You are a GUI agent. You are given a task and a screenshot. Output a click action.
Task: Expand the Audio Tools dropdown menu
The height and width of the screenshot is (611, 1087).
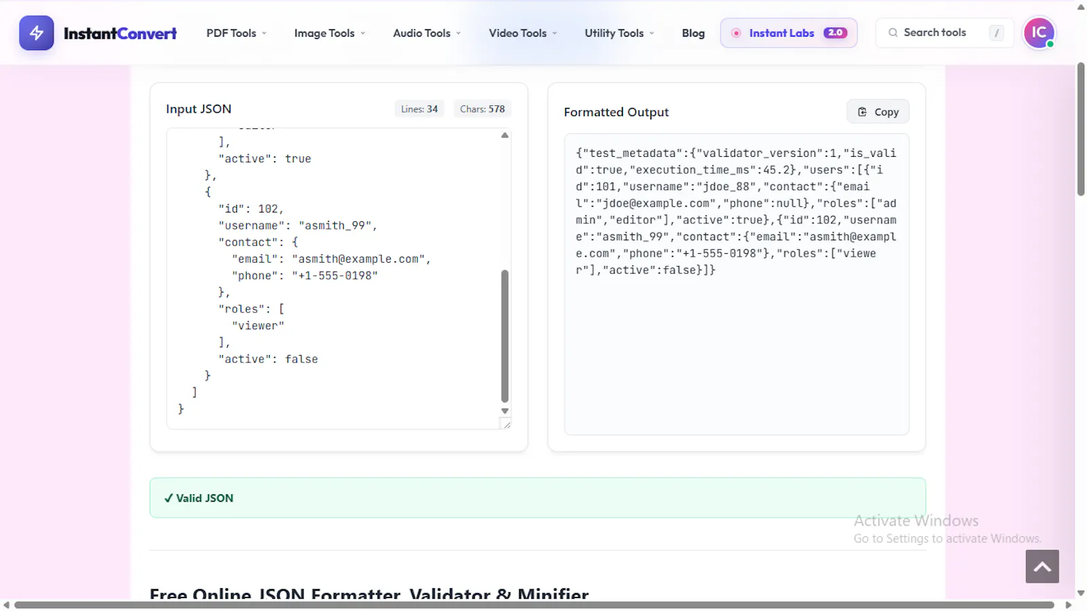[427, 33]
